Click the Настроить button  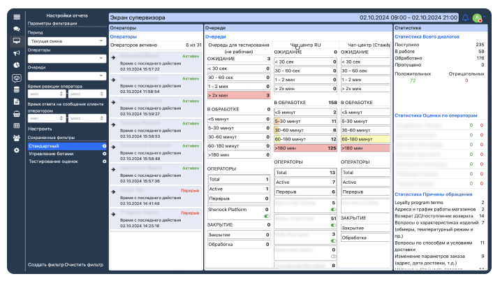(x=40, y=129)
